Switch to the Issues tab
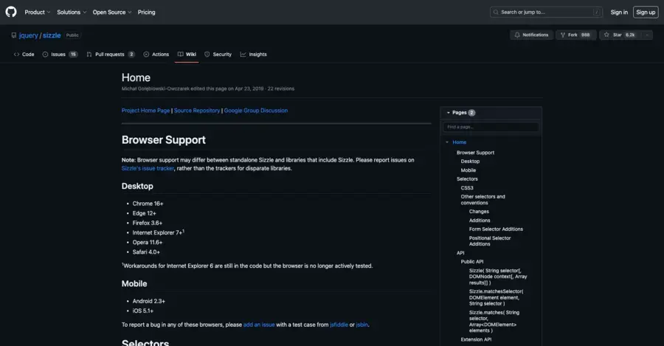This screenshot has height=346, width=664. 60,54
